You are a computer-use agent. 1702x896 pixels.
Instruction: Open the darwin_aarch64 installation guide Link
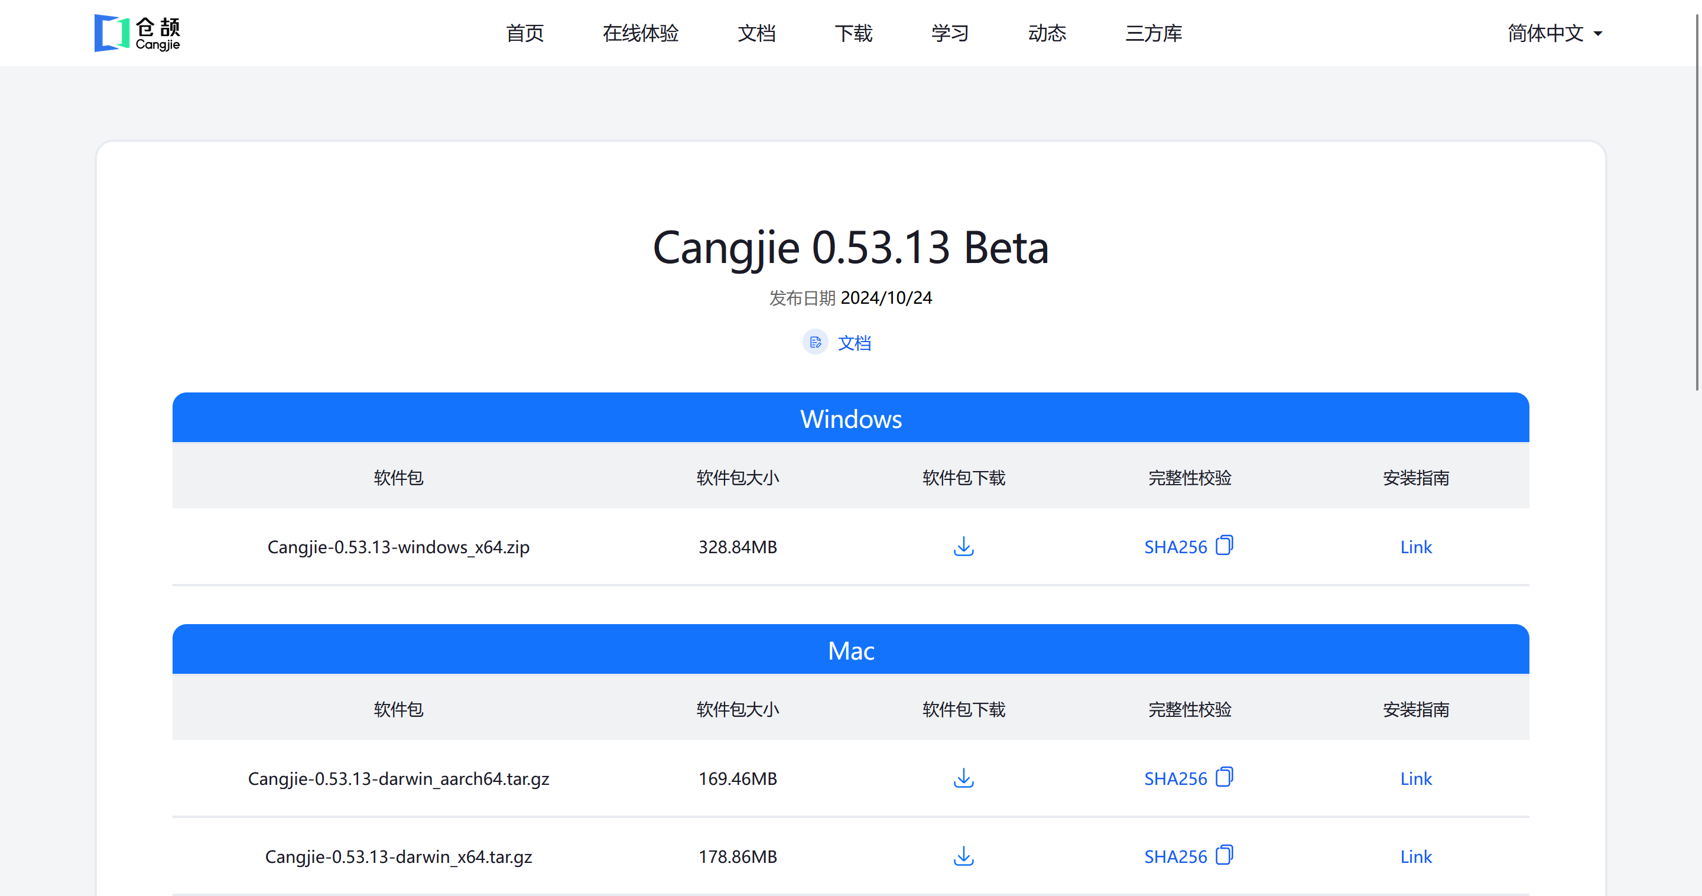coord(1415,778)
